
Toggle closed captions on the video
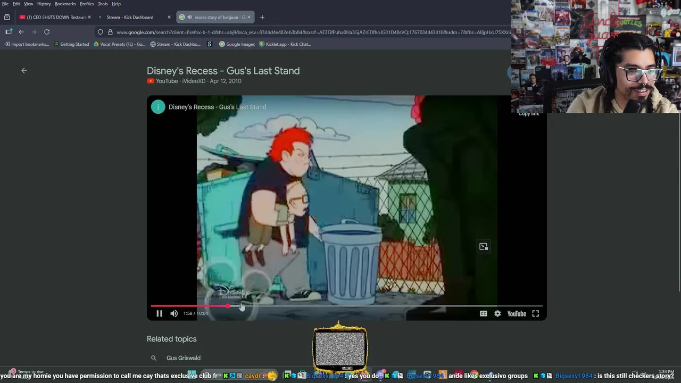coord(483,313)
